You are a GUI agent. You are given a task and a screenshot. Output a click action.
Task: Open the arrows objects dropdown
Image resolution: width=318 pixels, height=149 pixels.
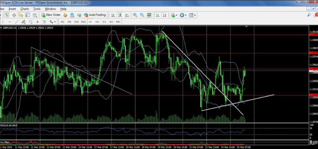(53, 22)
